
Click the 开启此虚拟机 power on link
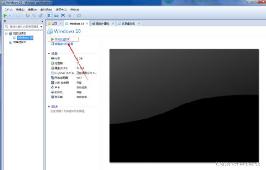click(62, 39)
